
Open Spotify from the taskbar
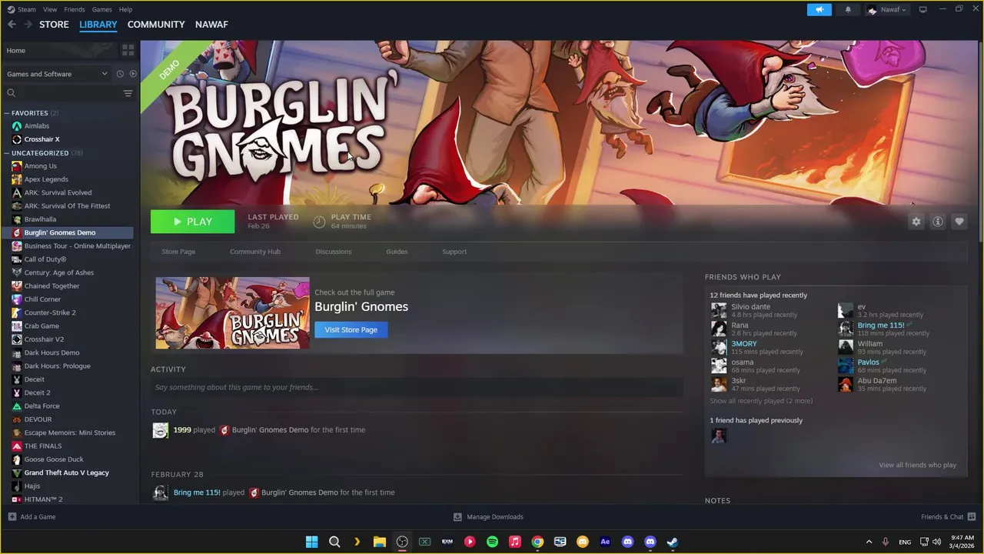[492, 542]
